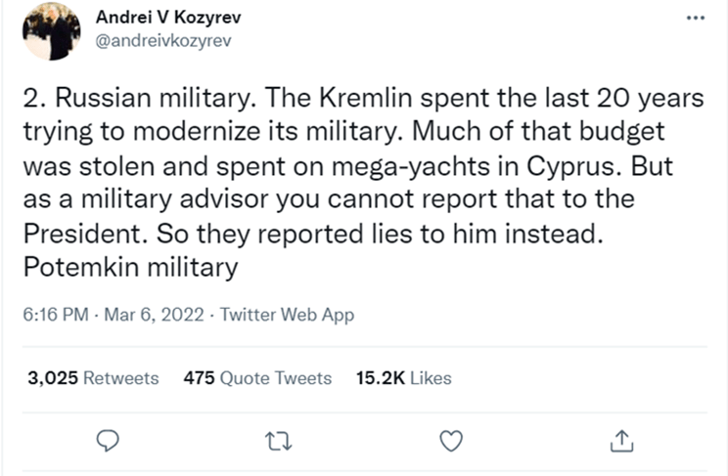
Task: Like the tweet with the heart icon
Action: tap(450, 443)
